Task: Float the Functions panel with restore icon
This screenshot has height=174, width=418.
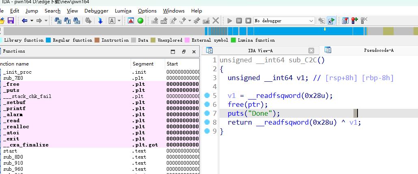Action: (184, 52)
